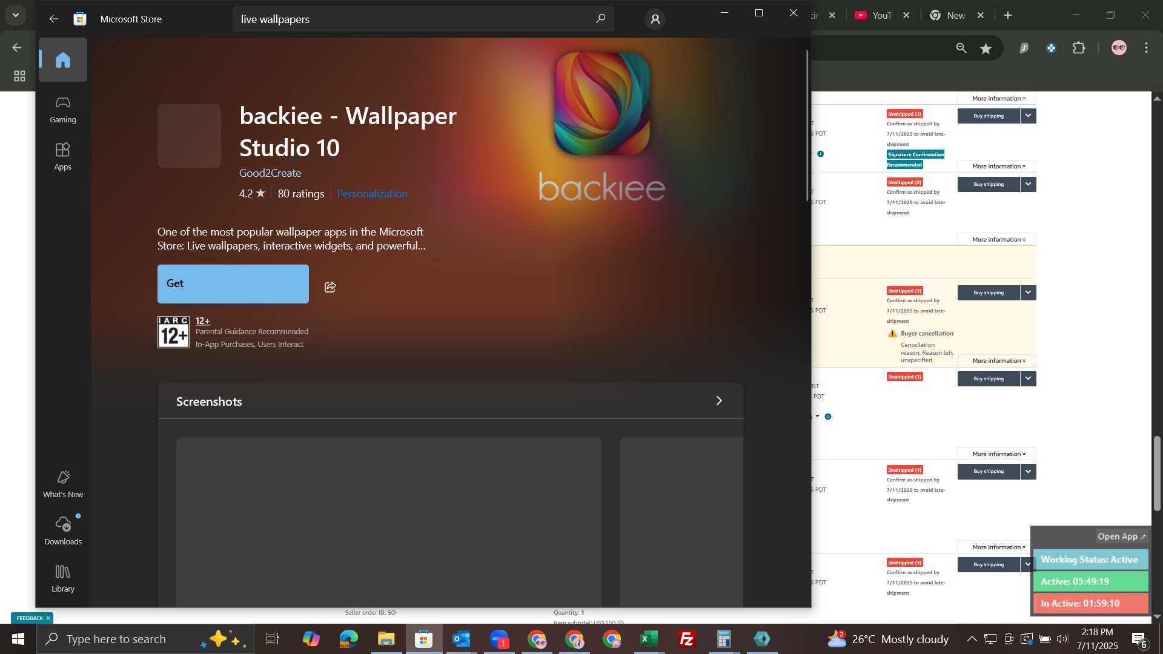Open the Personalization category link

(372, 194)
